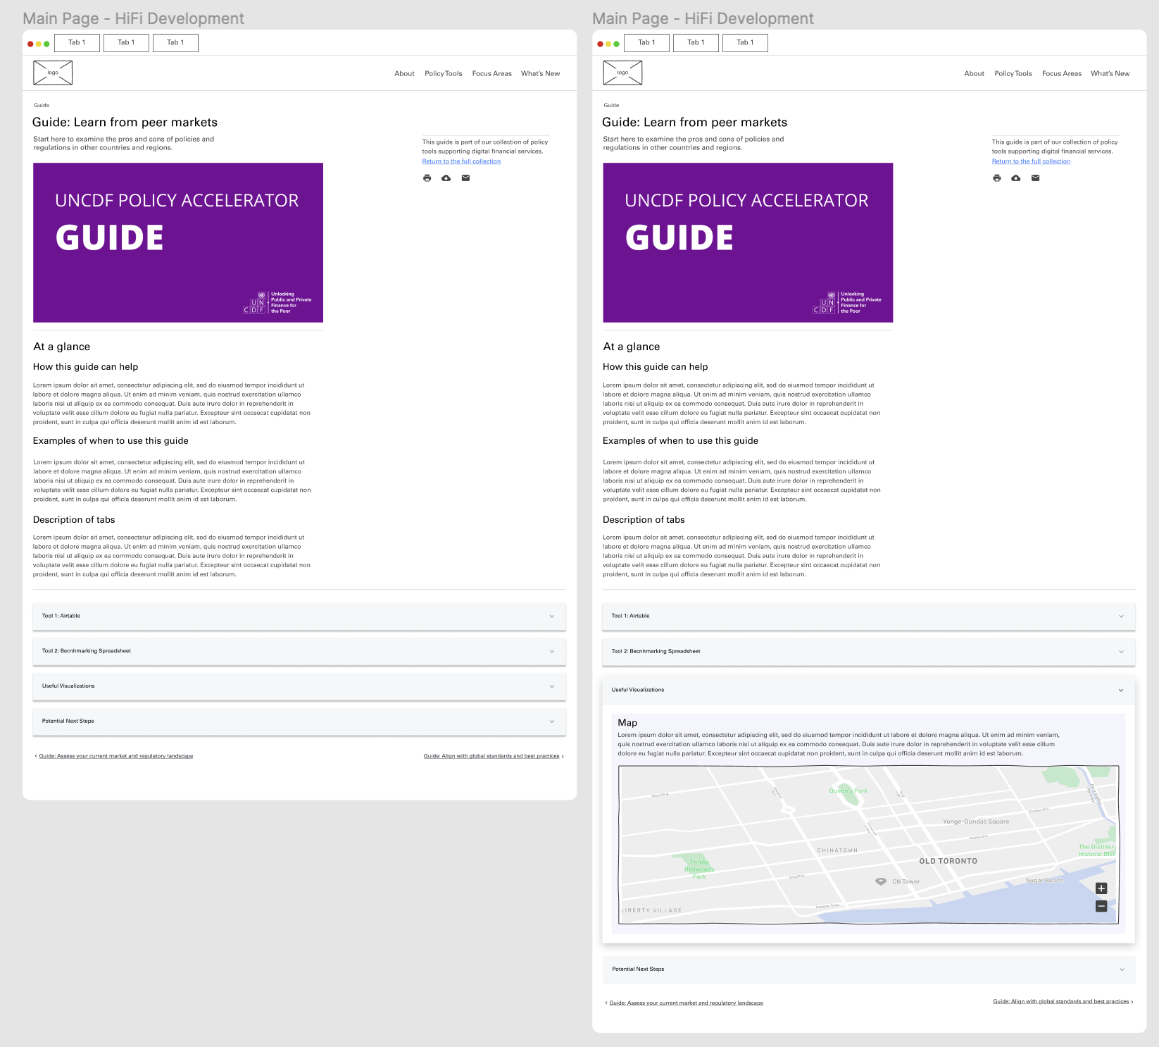Click the print icon in left mockup
This screenshot has width=1159, height=1047.
427,178
